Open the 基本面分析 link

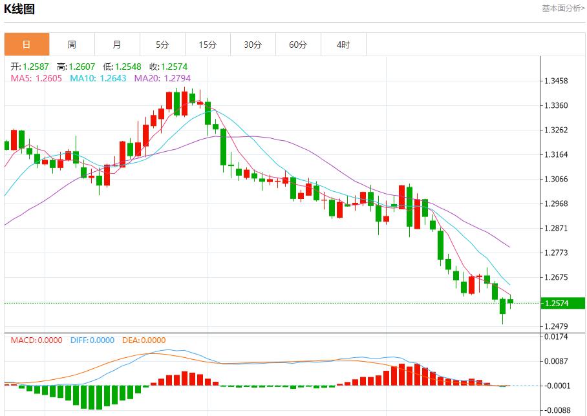coord(562,8)
